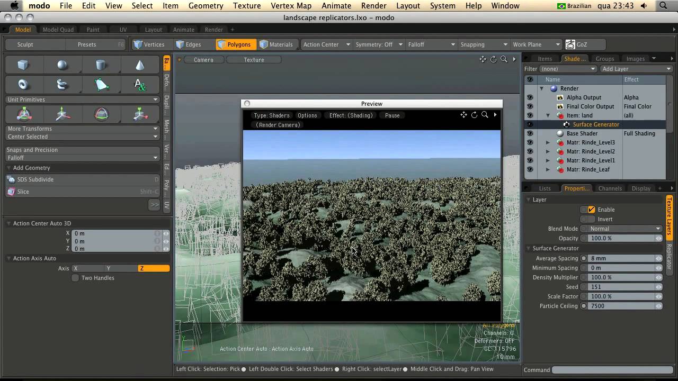Check the Two Handles option
The height and width of the screenshot is (381, 678).
75,278
